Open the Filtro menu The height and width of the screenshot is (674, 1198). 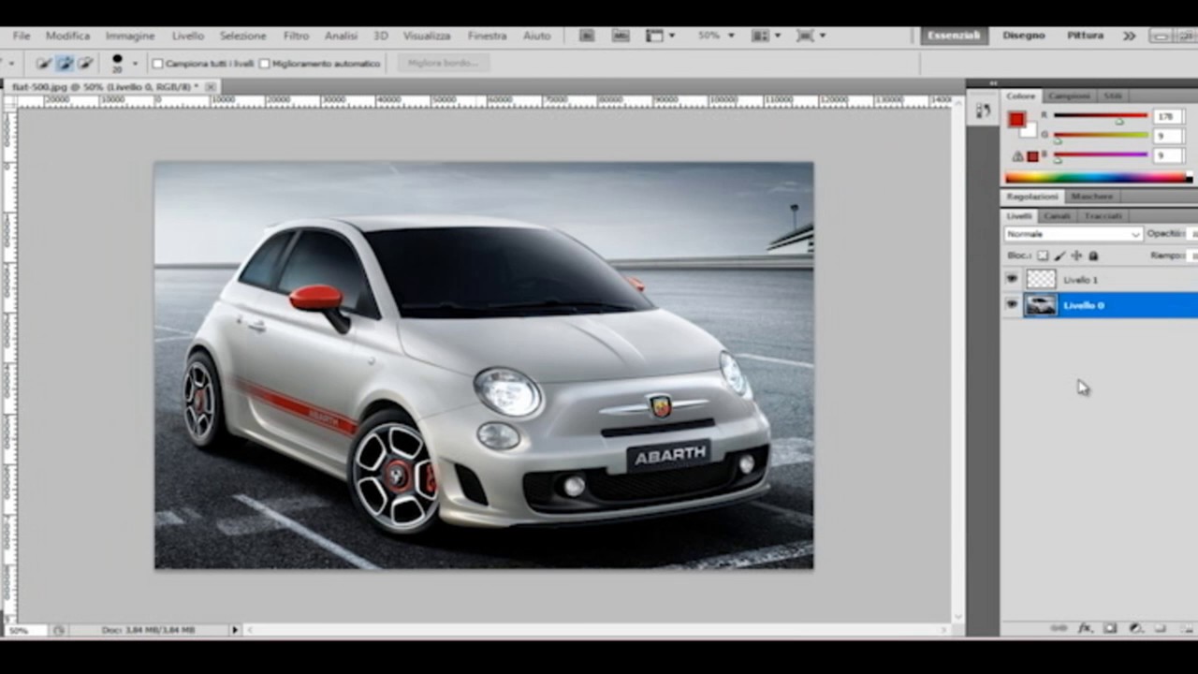click(x=296, y=36)
